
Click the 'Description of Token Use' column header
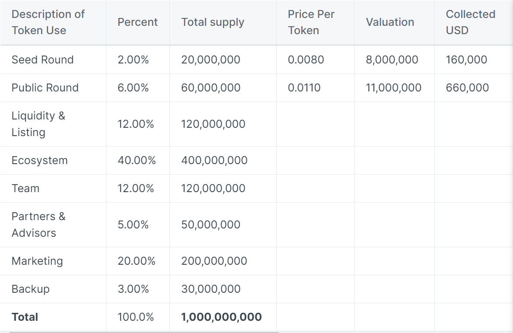tap(48, 22)
